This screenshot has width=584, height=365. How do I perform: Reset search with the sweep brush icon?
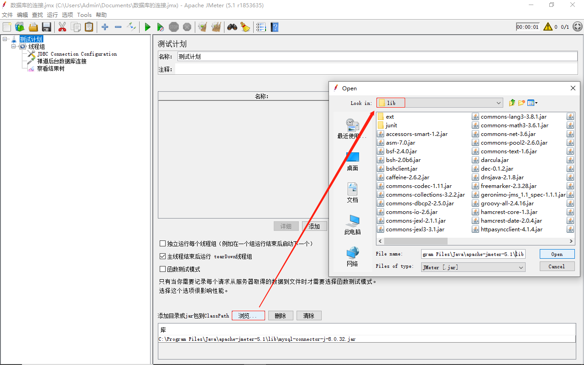click(245, 27)
